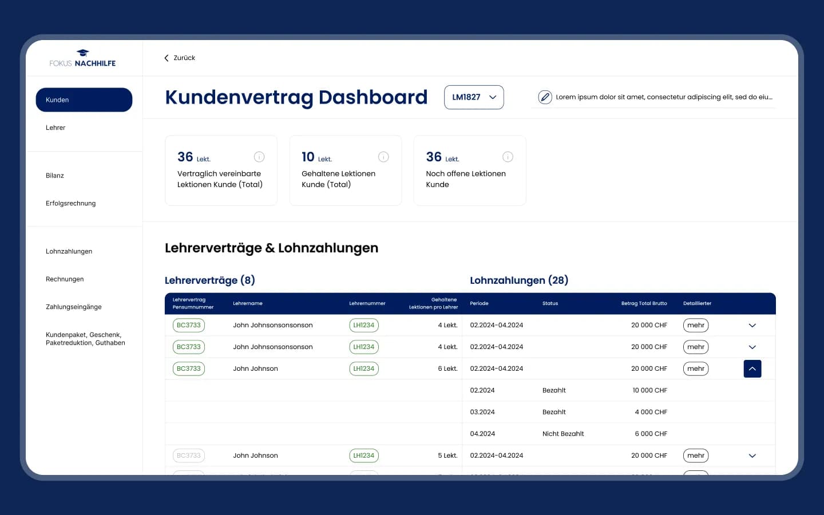
Task: Click the back chevron next to Zurück
Action: click(167, 58)
